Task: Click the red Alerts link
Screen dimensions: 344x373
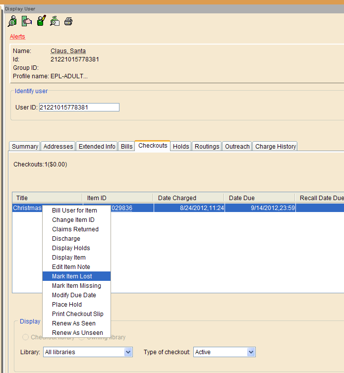Action: pos(17,37)
